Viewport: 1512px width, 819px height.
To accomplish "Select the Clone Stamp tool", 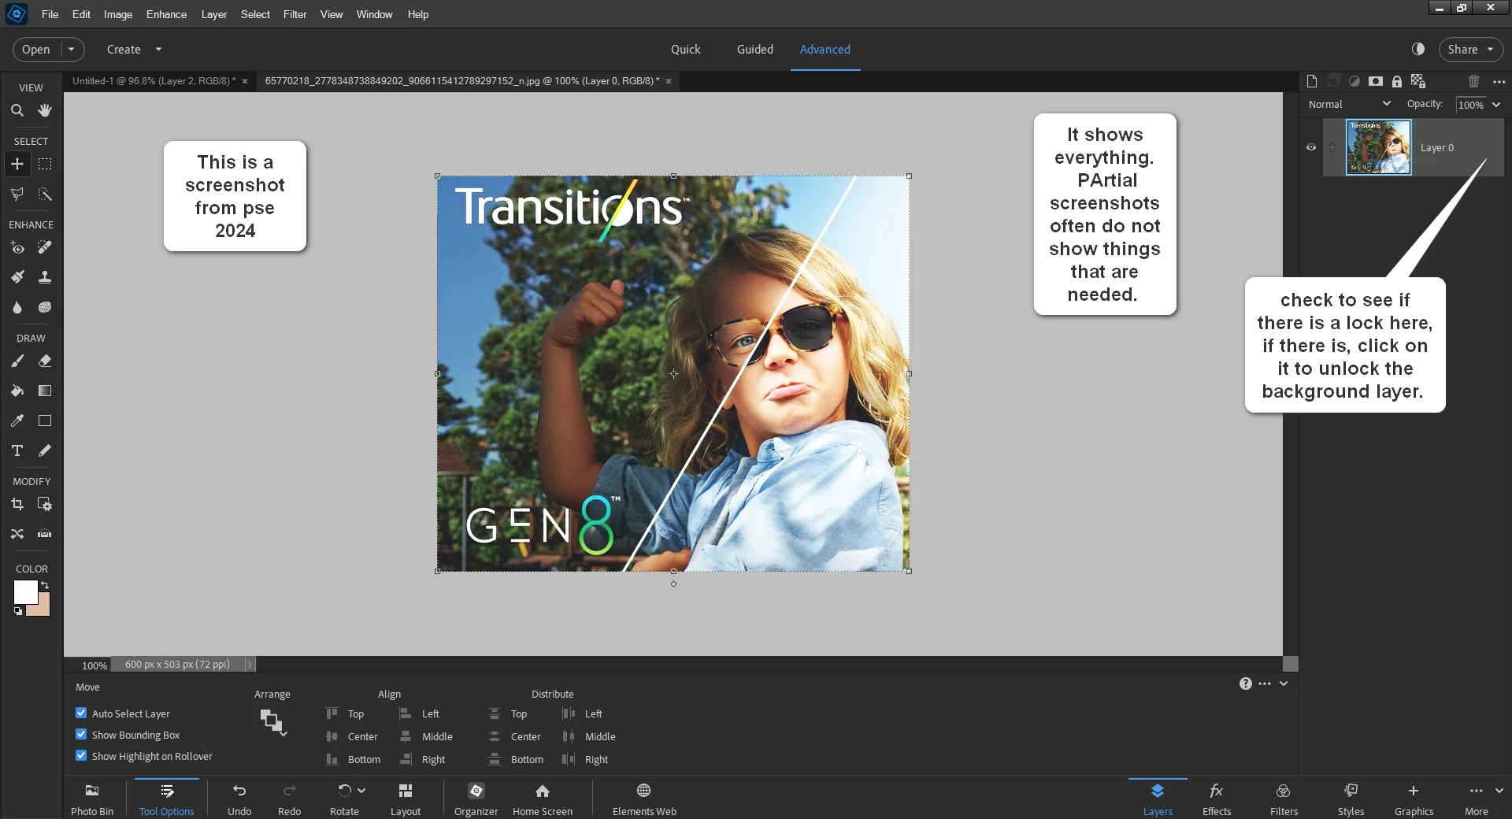I will click(x=45, y=277).
